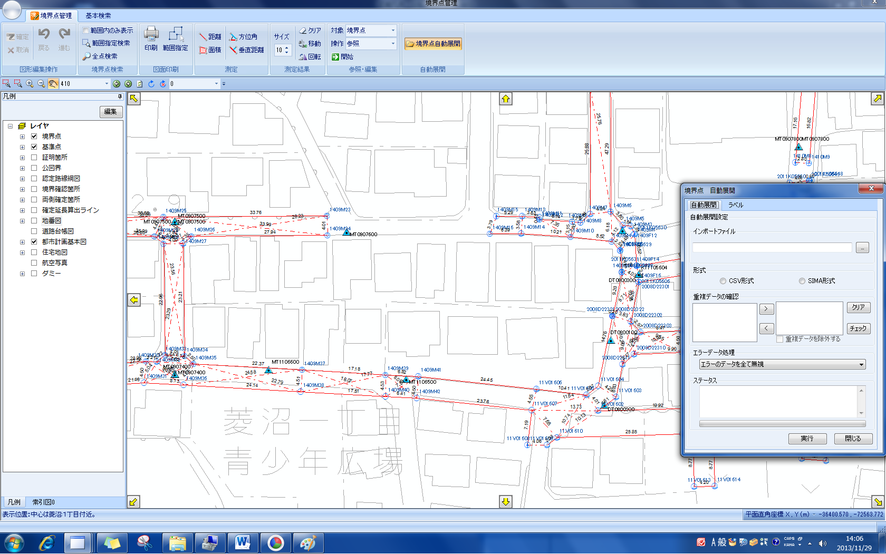
Task: Activate the 面積 area measurement tool
Action: (x=210, y=50)
